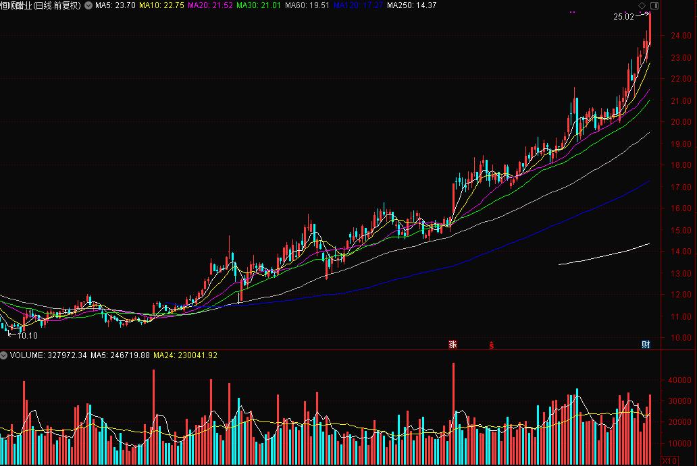Click the 25.02 high price label

pyautogui.click(x=623, y=17)
